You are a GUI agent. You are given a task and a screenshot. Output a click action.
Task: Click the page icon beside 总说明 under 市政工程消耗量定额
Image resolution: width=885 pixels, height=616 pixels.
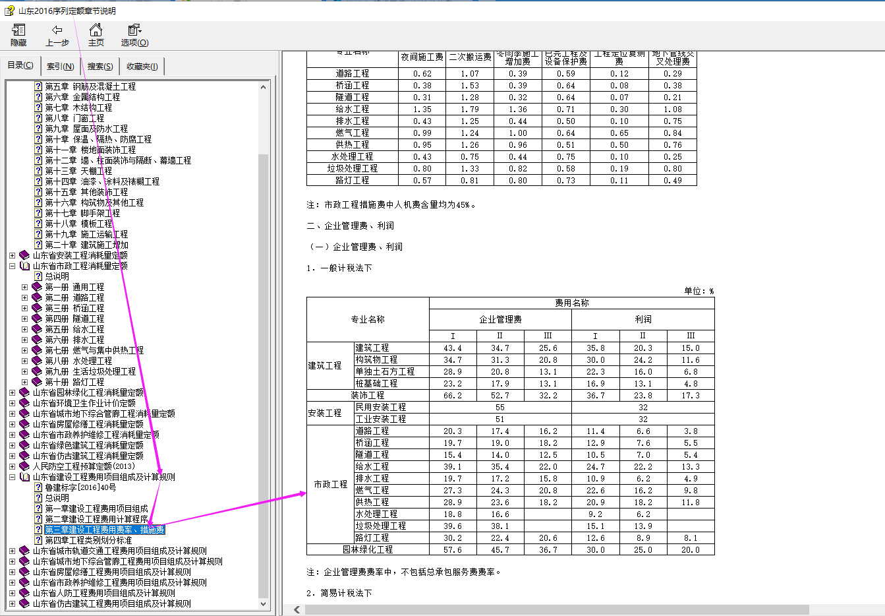pyautogui.click(x=38, y=276)
